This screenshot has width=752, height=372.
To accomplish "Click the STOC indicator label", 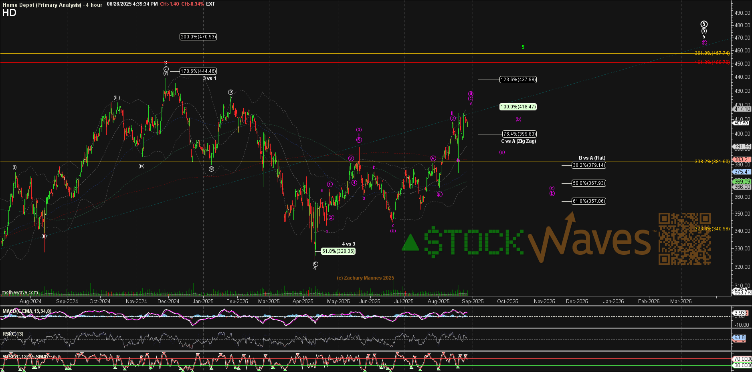I will coord(25,356).
